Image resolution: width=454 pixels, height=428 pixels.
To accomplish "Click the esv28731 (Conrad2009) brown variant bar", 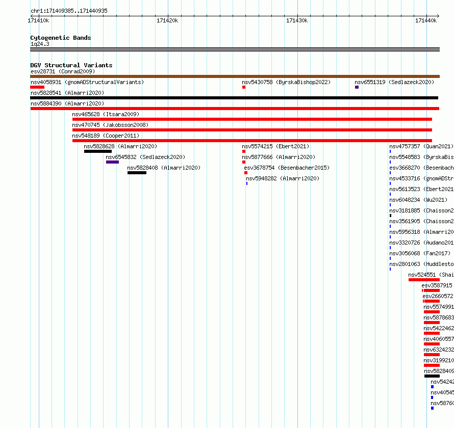I will click(x=235, y=76).
